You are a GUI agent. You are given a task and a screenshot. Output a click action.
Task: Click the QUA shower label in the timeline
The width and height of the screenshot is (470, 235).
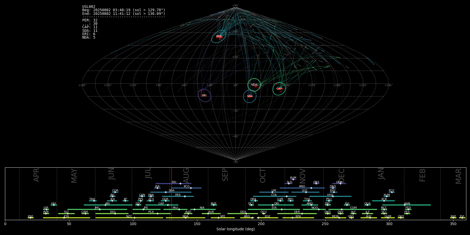coord(368,204)
